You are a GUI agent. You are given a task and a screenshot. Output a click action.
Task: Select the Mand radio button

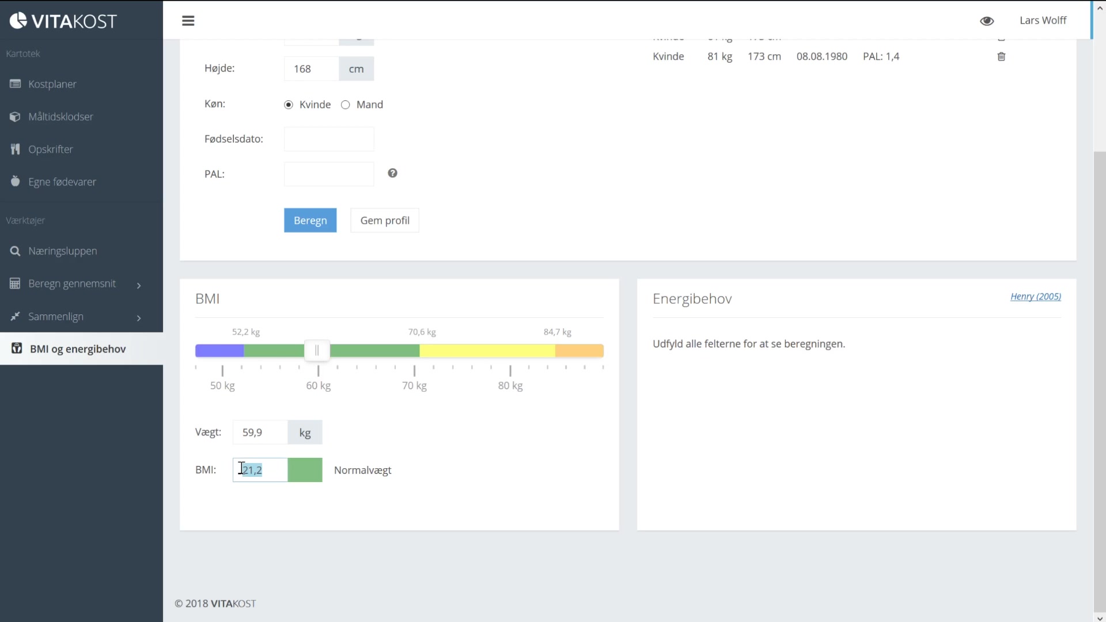346,105
